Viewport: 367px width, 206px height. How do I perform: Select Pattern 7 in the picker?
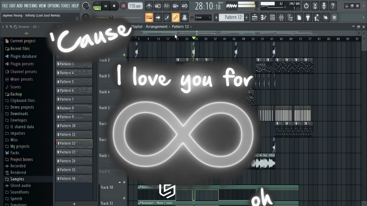74,99
